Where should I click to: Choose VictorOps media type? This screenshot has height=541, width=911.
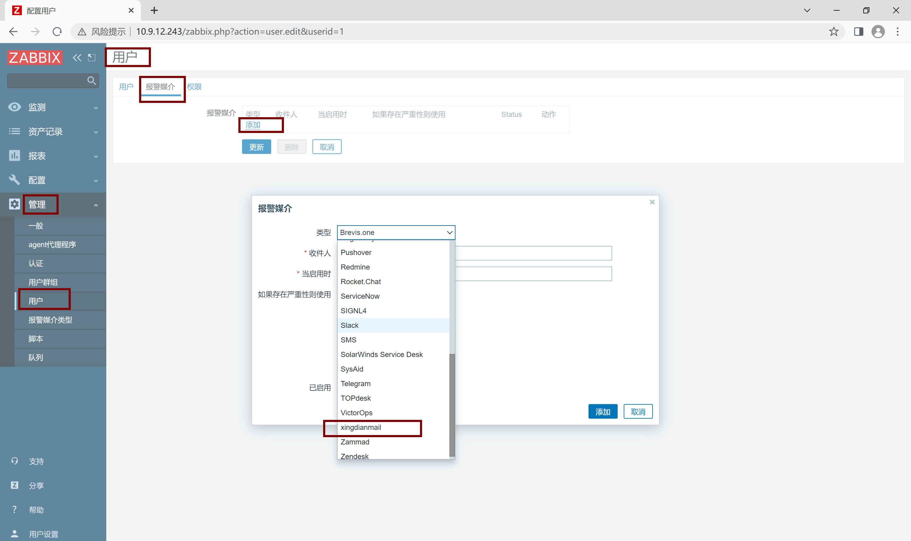[x=393, y=413]
